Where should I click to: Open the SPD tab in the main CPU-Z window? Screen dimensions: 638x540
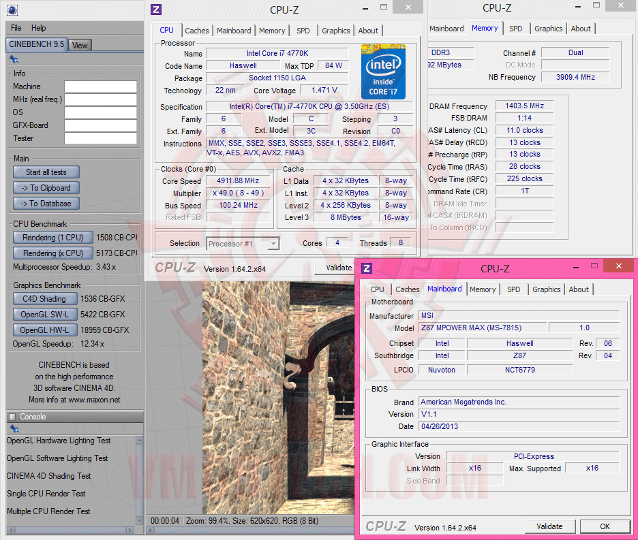(x=303, y=31)
